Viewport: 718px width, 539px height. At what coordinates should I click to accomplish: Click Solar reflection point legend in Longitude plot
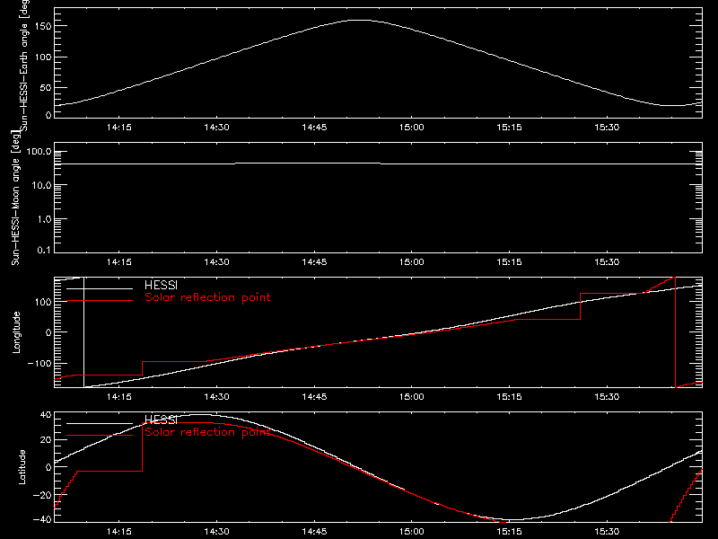[207, 297]
